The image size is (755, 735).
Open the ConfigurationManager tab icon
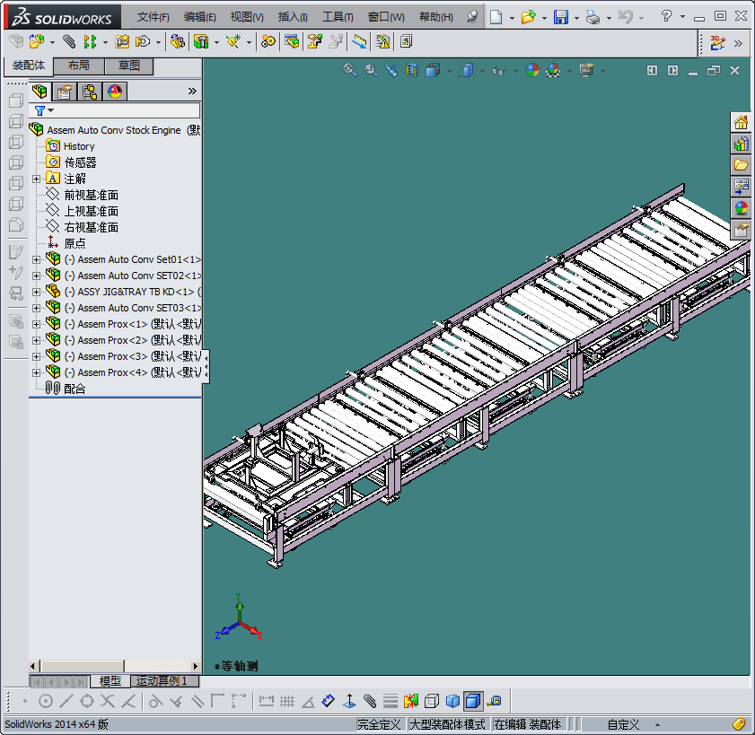[x=90, y=91]
